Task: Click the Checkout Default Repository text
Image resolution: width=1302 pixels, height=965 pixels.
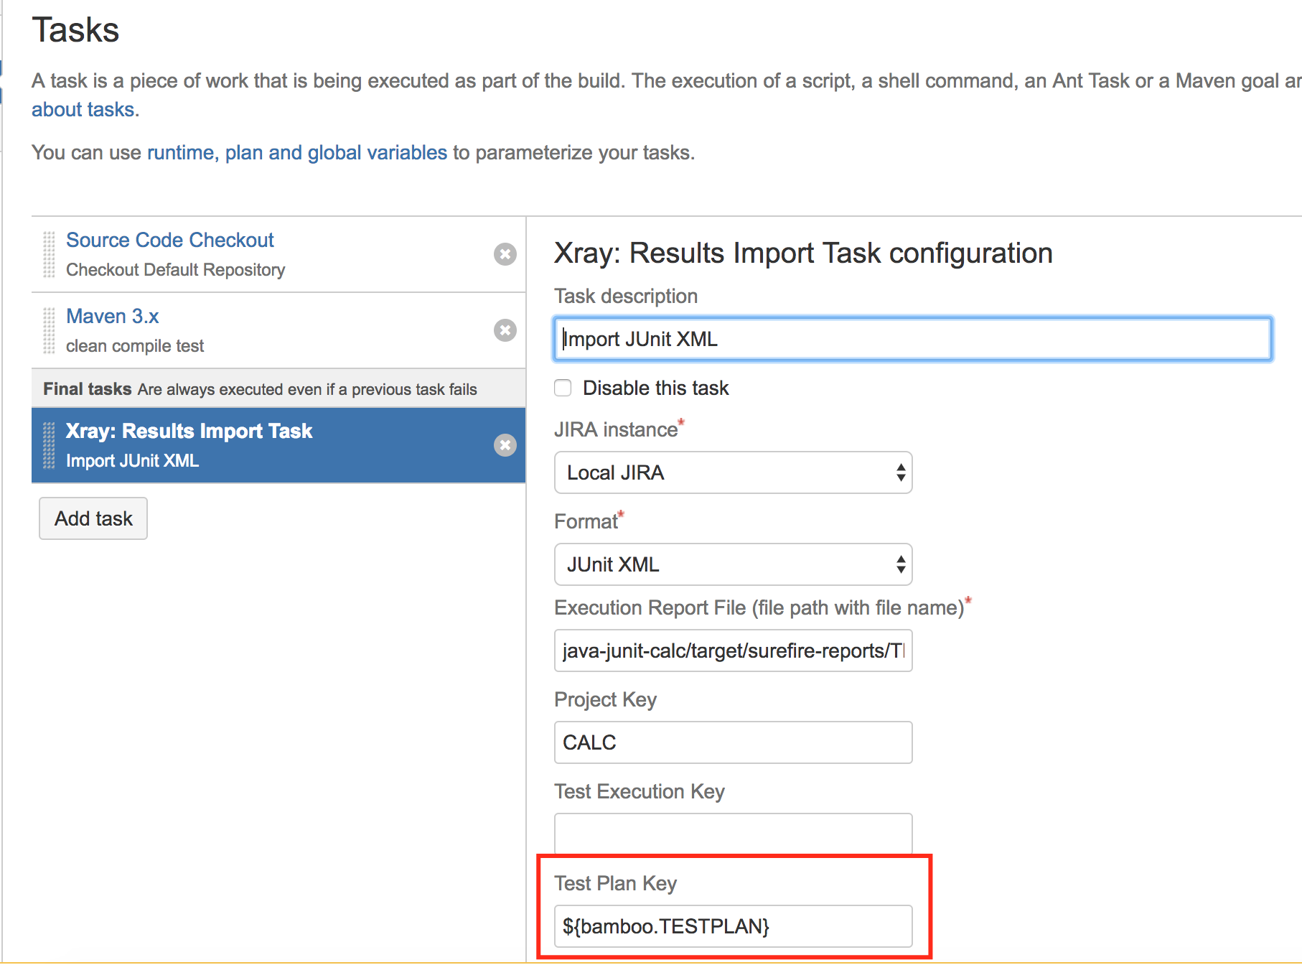Action: click(175, 270)
